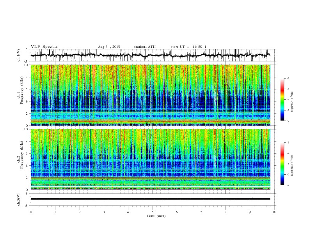Click the "-3" label on ch.1 colorbar

click(x=288, y=78)
